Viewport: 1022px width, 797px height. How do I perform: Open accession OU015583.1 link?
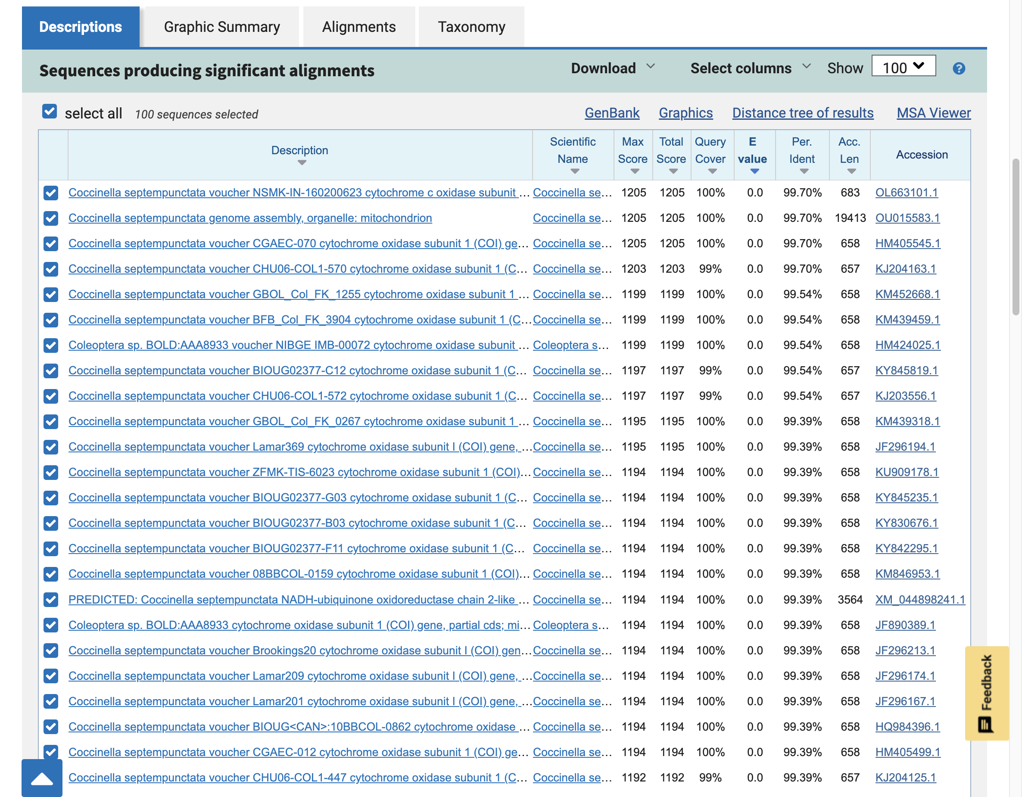point(907,218)
